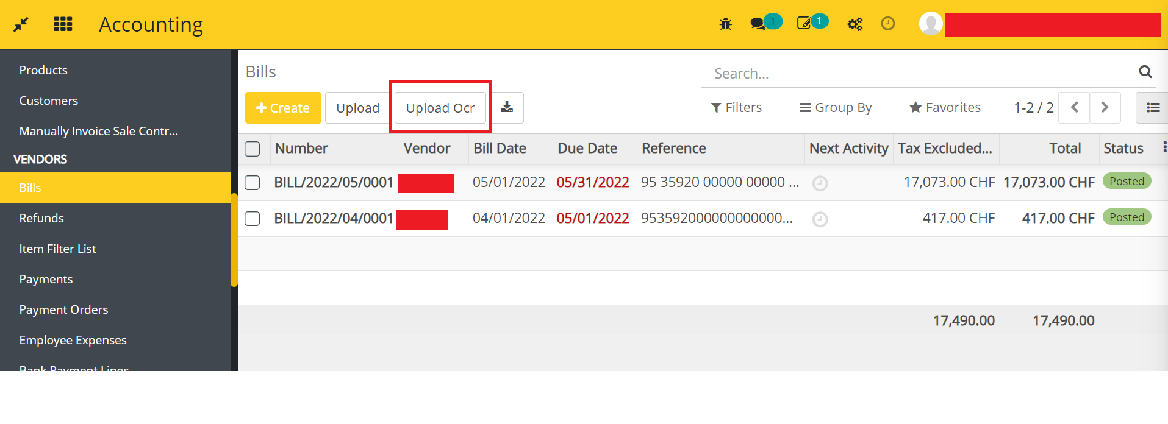1168x424 pixels.
Task: Click the settings gears icon
Action: pyautogui.click(x=855, y=24)
